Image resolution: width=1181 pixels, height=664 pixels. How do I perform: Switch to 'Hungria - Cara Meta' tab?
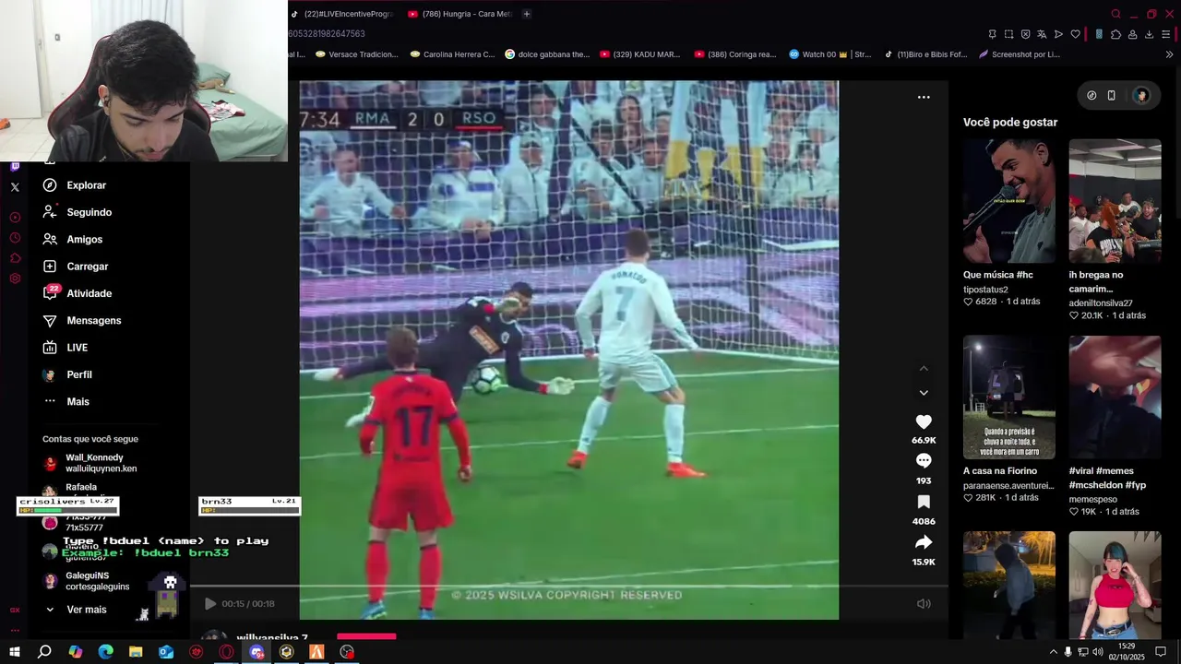pos(459,14)
